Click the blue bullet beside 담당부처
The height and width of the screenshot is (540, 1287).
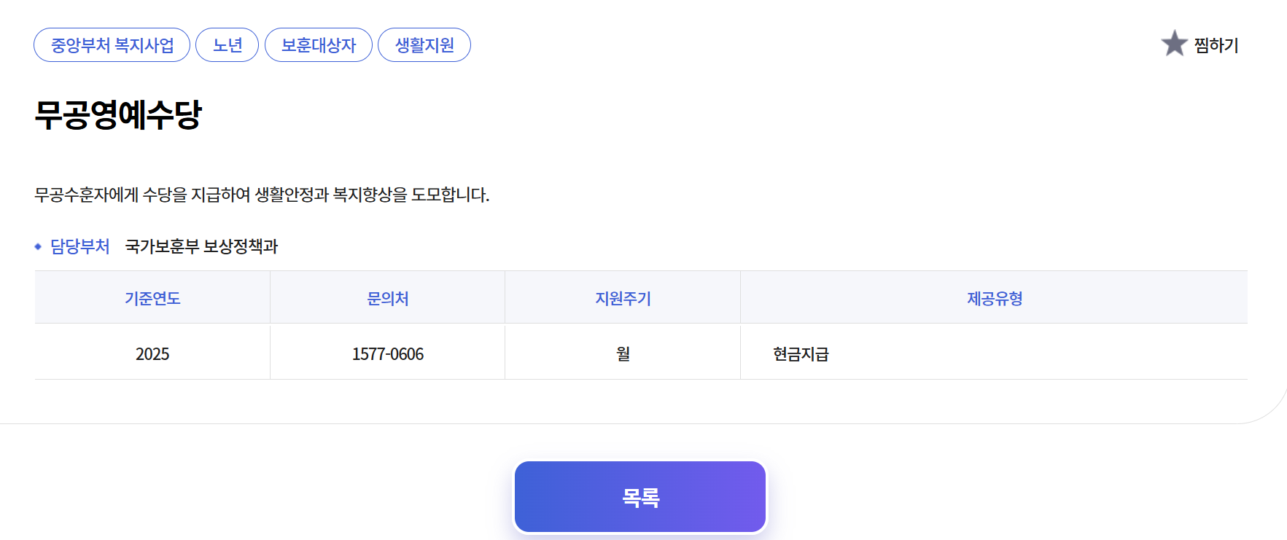pos(38,247)
